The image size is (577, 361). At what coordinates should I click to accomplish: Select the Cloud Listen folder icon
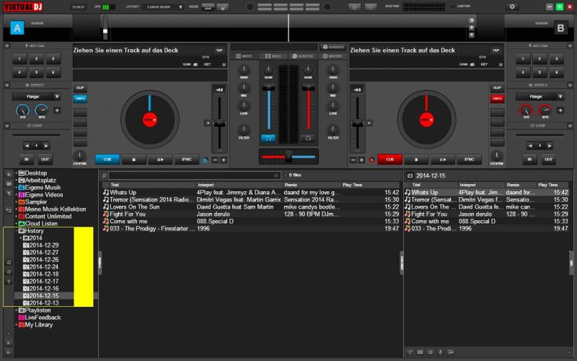click(x=22, y=224)
